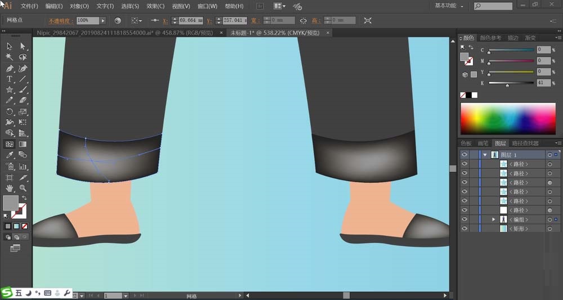Collapse the 图层 1 layer tree
Image resolution: width=563 pixels, height=300 pixels.
[485, 155]
